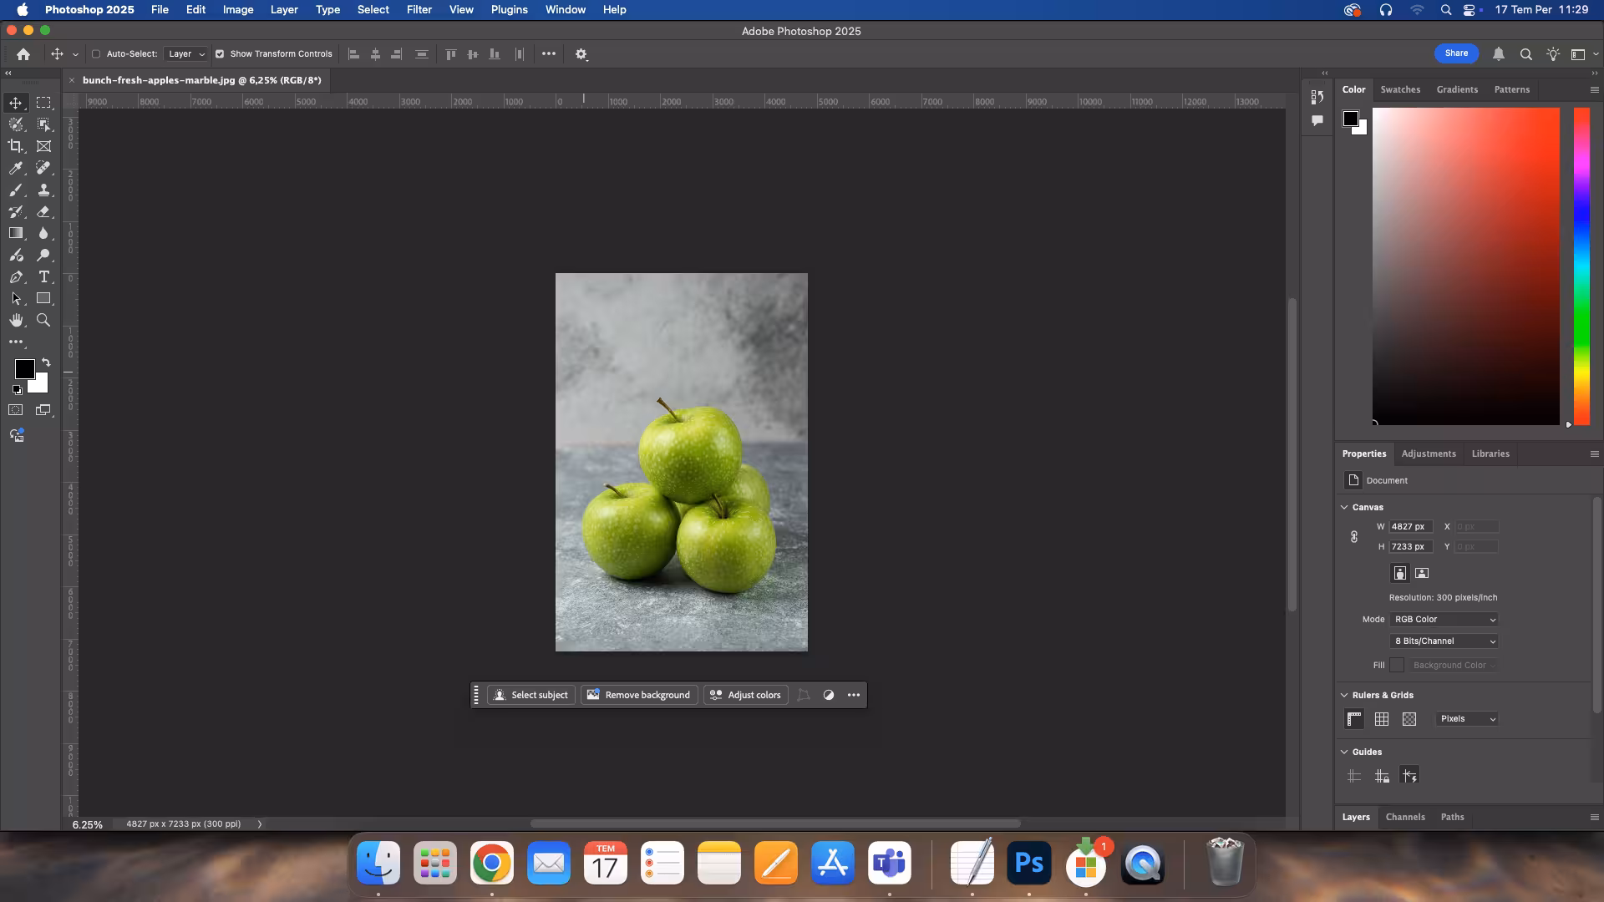
Task: Switch to the Channels tab
Action: [1405, 817]
